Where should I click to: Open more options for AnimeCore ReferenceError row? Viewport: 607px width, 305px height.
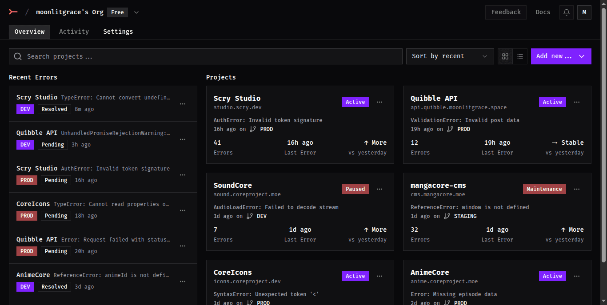[183, 281]
